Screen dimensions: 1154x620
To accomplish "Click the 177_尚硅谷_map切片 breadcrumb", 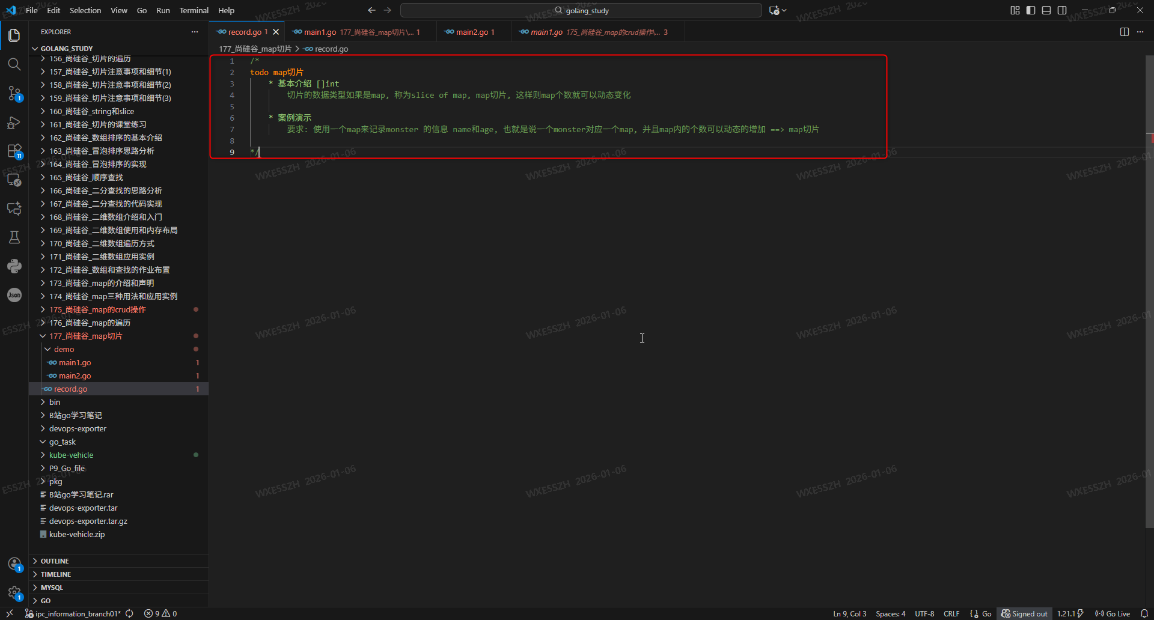I will click(x=255, y=49).
